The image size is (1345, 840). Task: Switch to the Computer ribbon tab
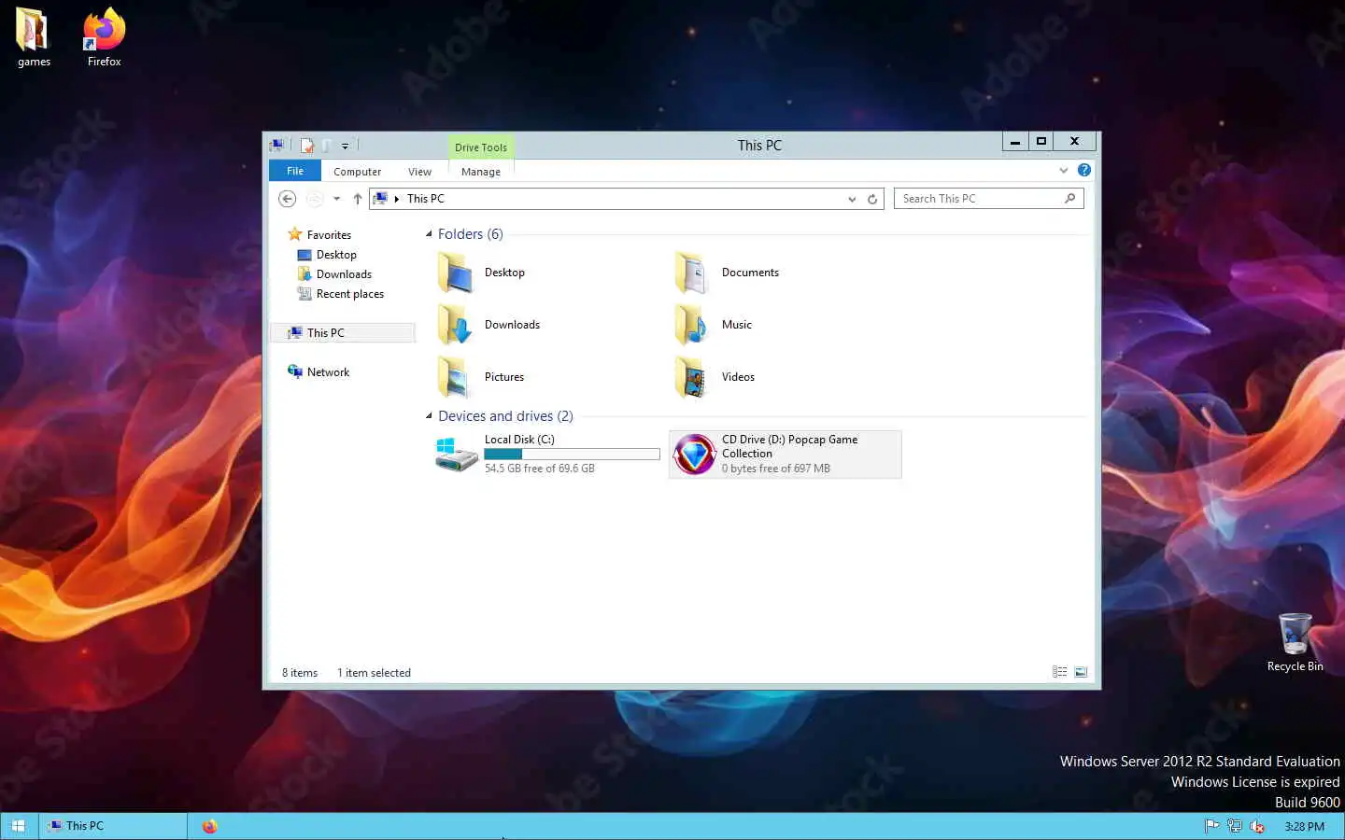click(357, 172)
